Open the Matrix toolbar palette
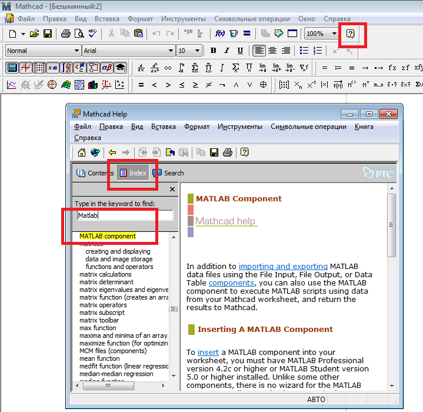Image resolution: width=423 pixels, height=412 pixels. click(39, 68)
